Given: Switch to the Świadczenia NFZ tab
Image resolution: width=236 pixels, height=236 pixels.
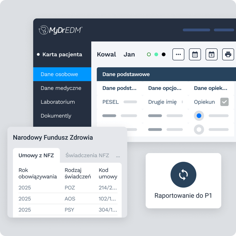Looking at the screenshot, I should [x=87, y=155].
